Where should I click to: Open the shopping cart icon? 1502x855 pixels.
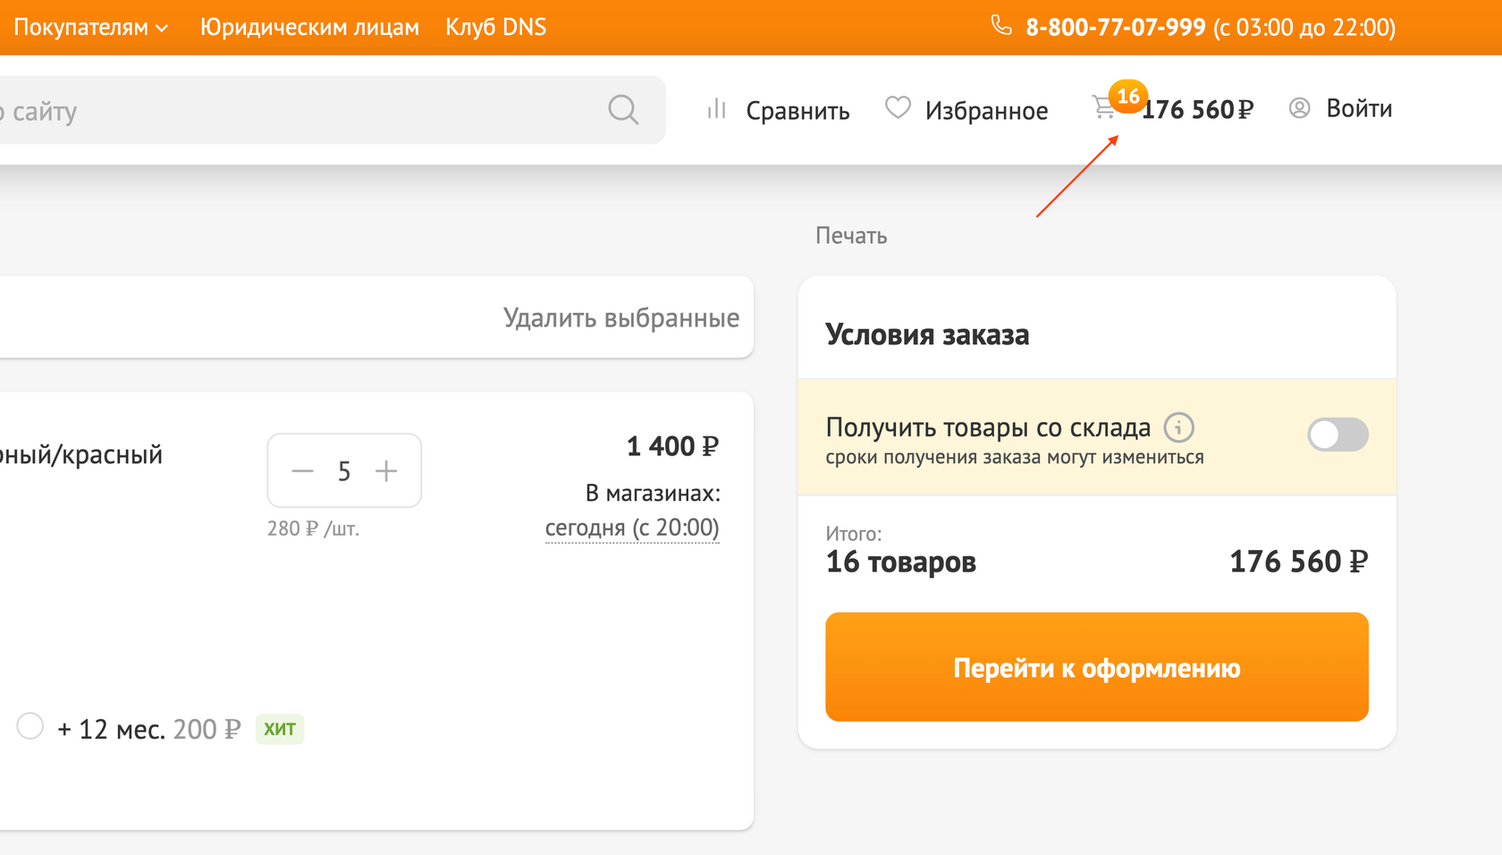(1104, 108)
